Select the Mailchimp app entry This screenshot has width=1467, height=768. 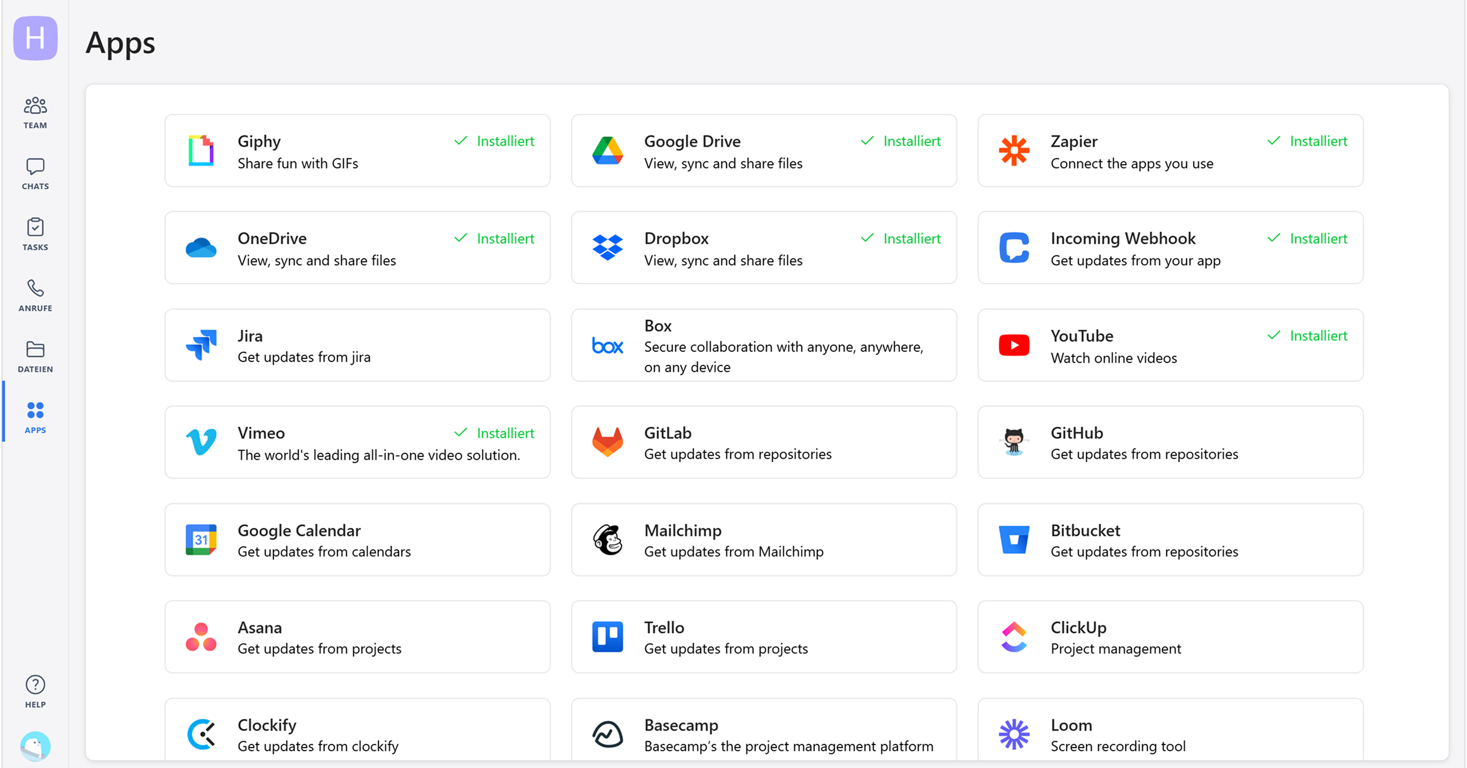(x=763, y=540)
